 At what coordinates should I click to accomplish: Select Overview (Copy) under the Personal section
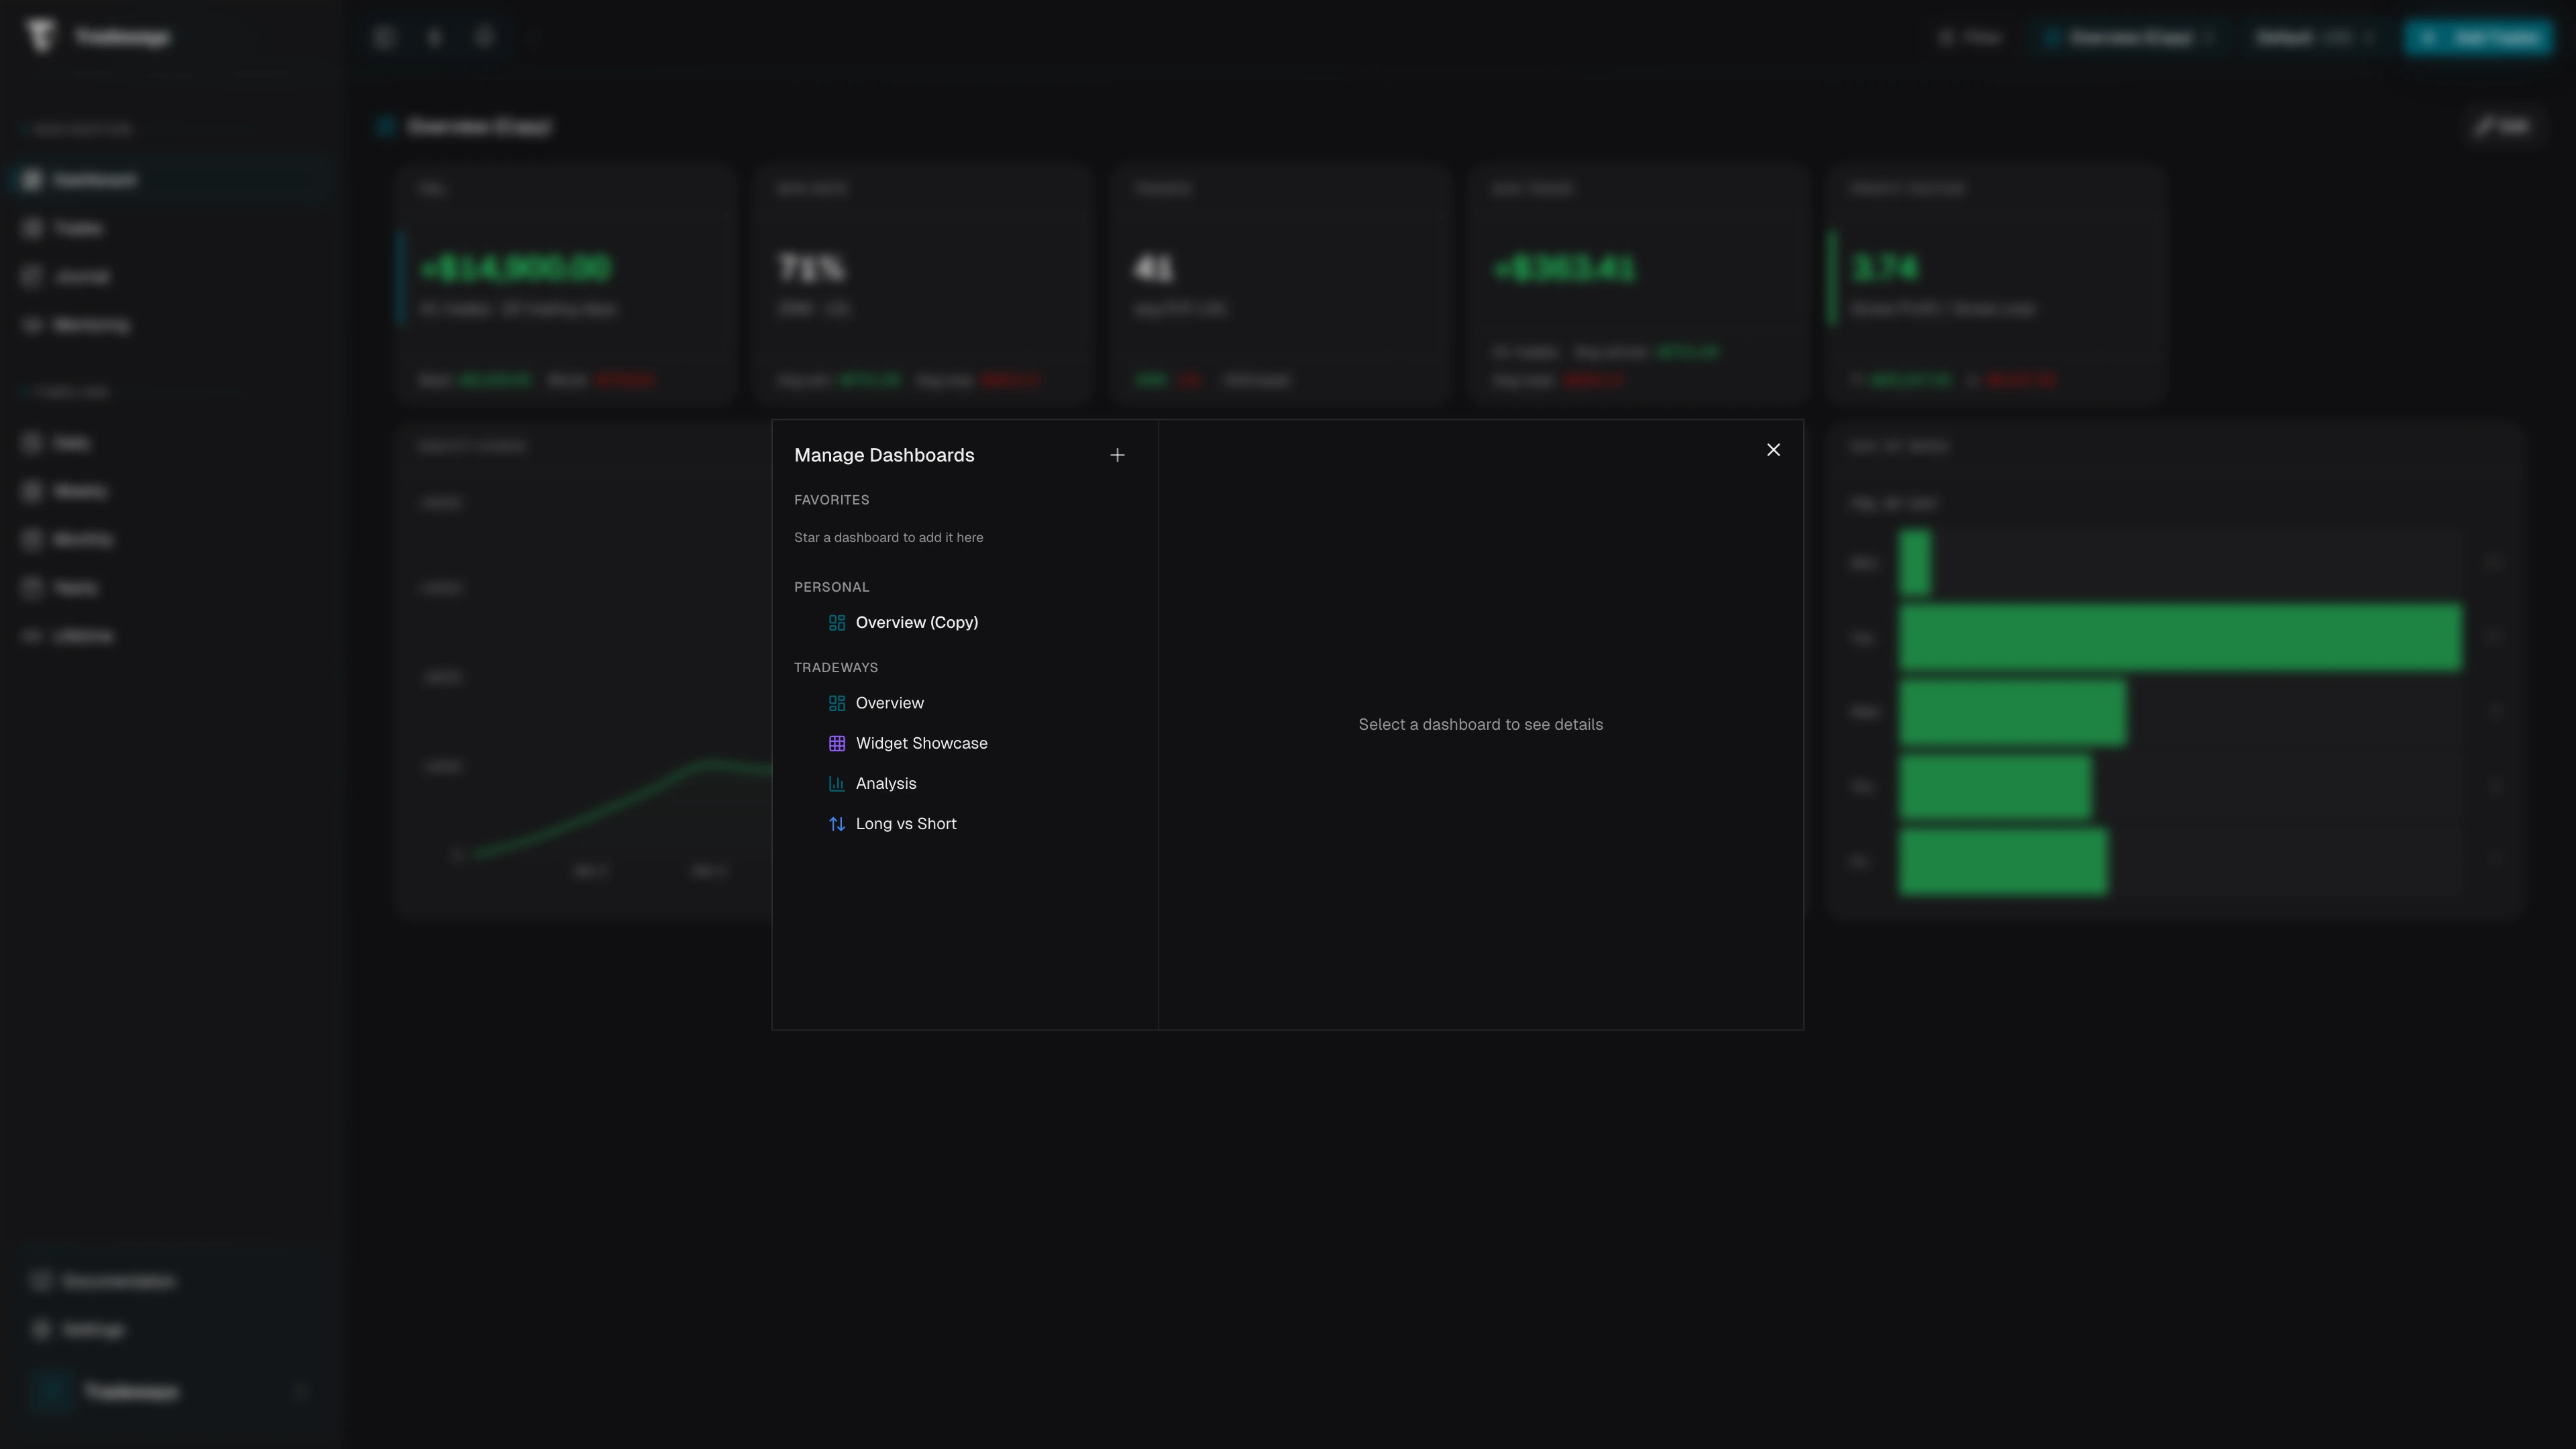tap(916, 622)
